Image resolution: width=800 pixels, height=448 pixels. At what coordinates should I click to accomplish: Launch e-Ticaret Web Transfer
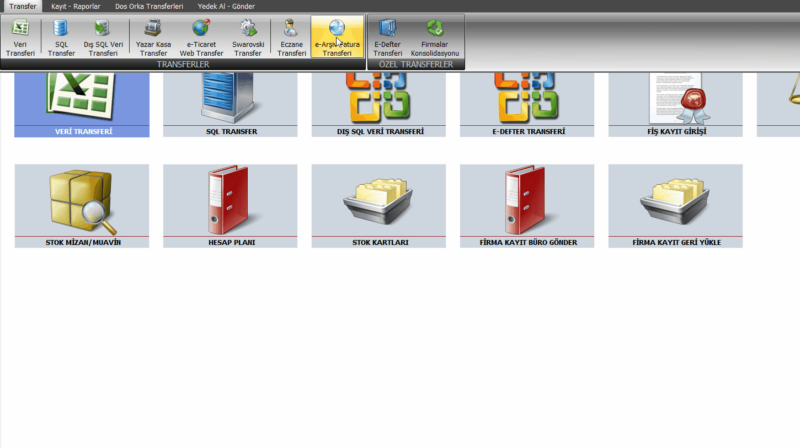pyautogui.click(x=201, y=37)
